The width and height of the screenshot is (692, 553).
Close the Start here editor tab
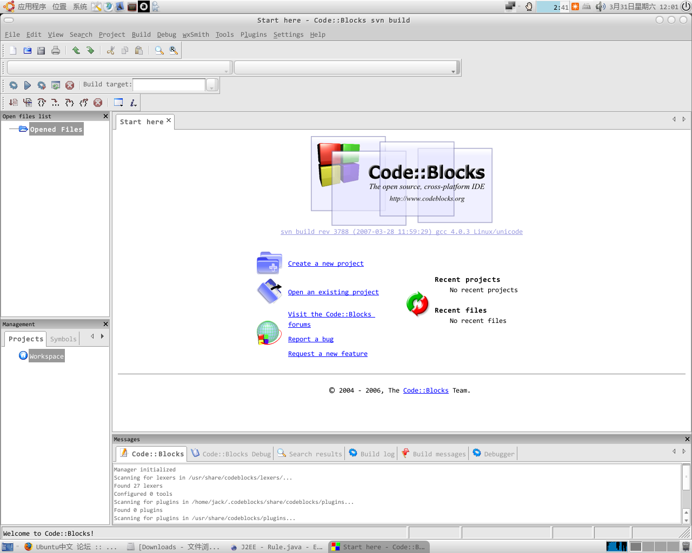(x=169, y=120)
